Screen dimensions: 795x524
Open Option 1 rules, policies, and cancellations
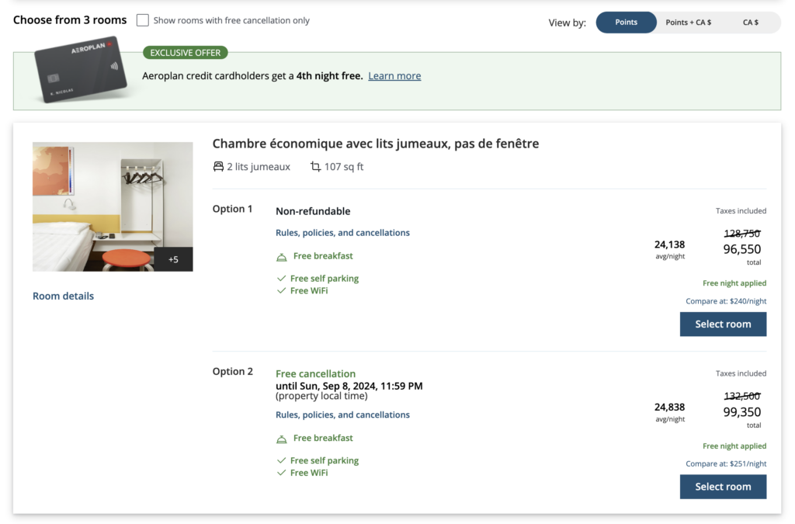(x=342, y=233)
